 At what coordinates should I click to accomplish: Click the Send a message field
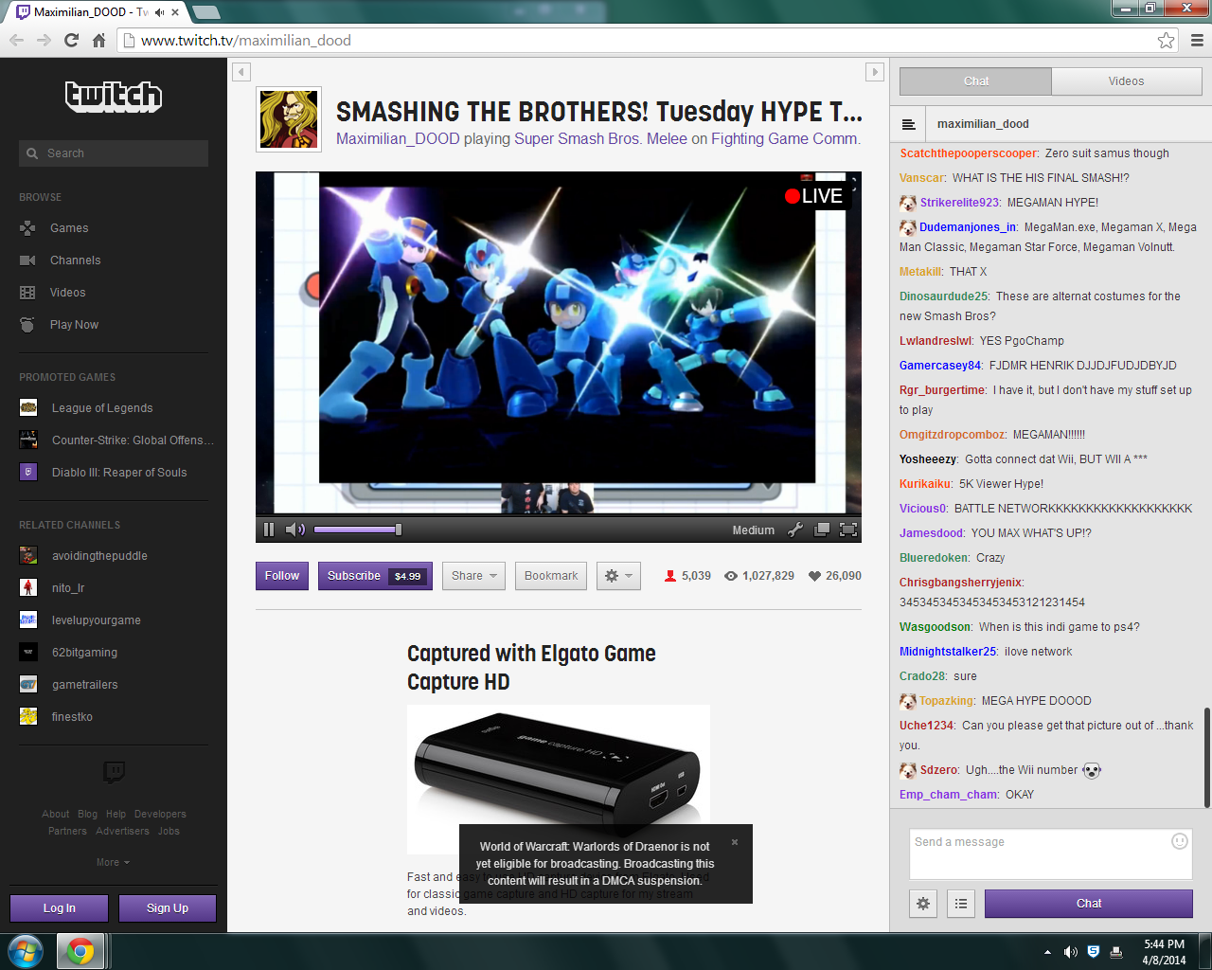[x=1037, y=853]
